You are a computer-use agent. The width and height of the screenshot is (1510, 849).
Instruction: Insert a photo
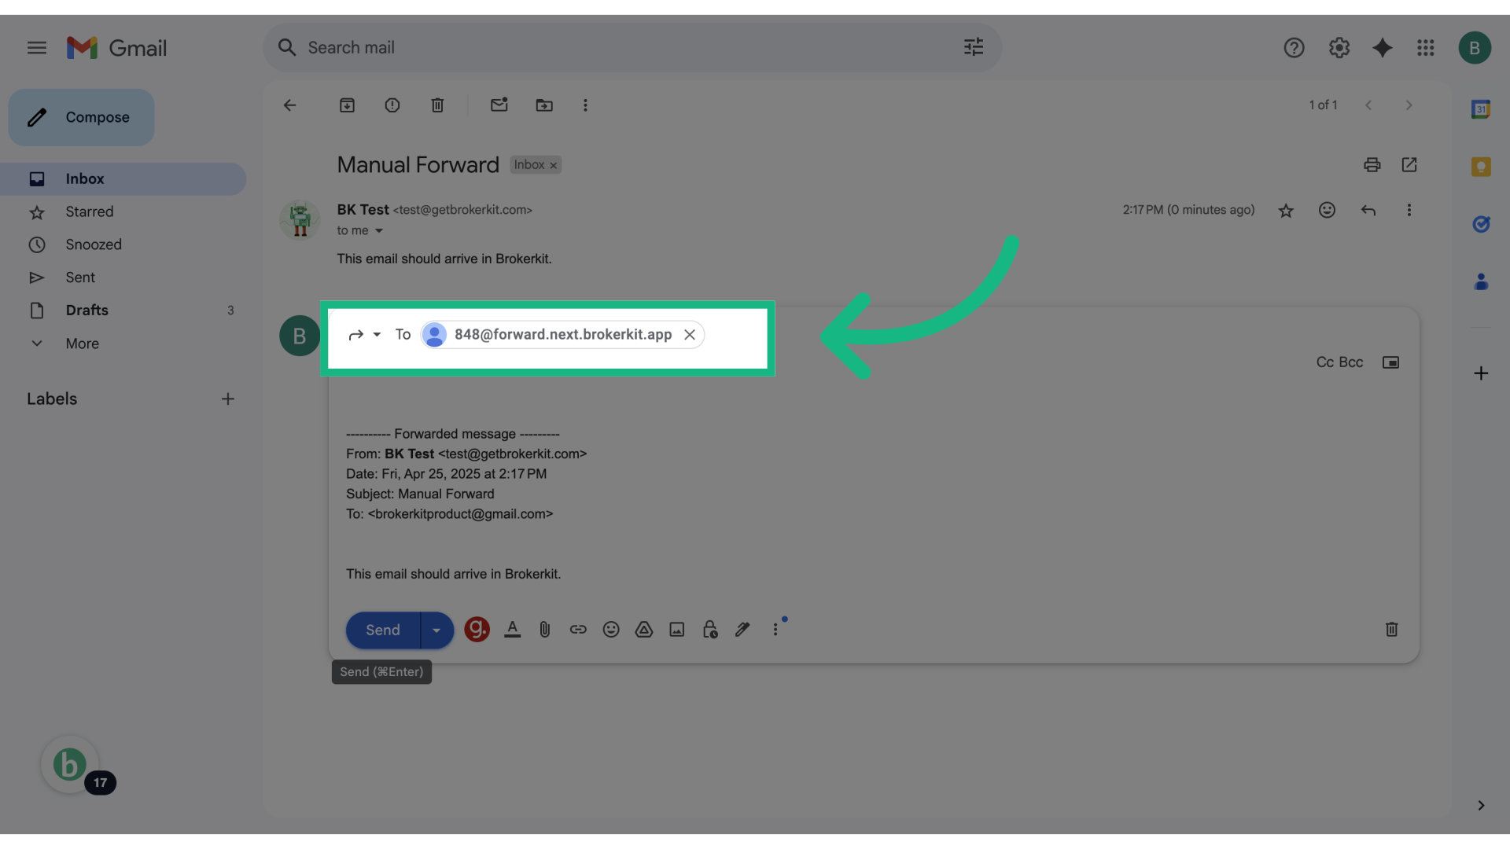(677, 630)
